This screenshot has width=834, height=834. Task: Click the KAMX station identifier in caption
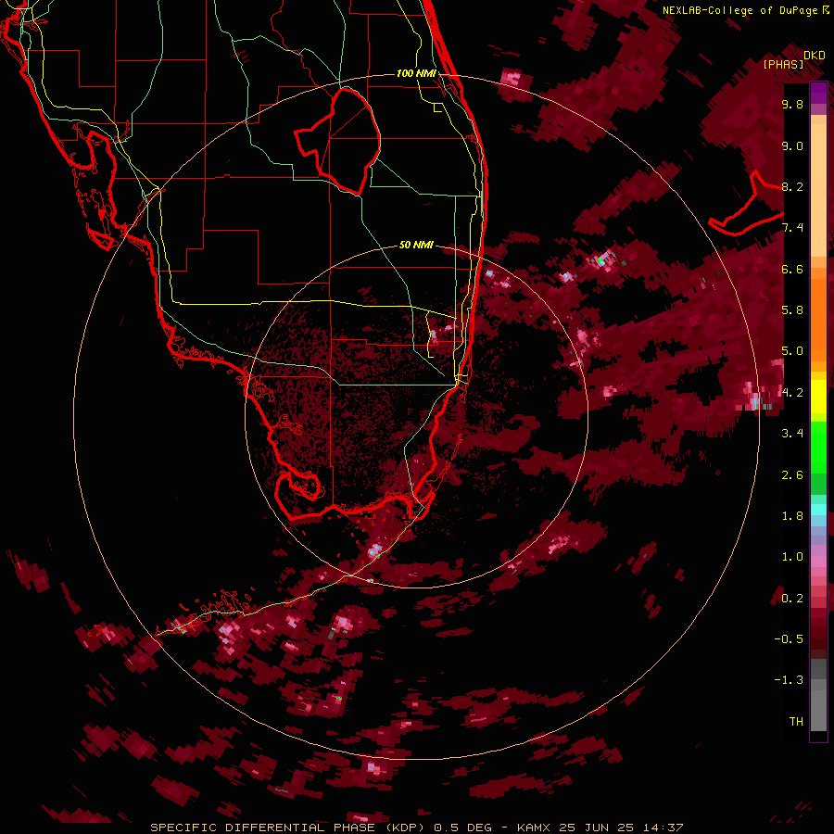tap(535, 828)
